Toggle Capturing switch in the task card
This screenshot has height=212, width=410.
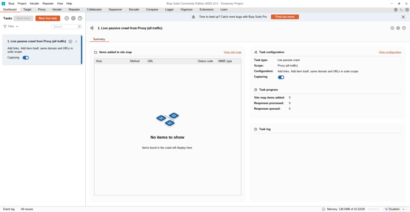(26, 58)
